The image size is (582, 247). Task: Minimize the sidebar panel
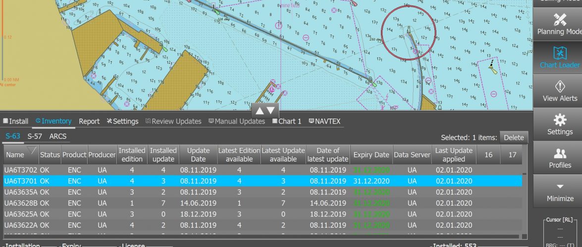click(x=559, y=192)
